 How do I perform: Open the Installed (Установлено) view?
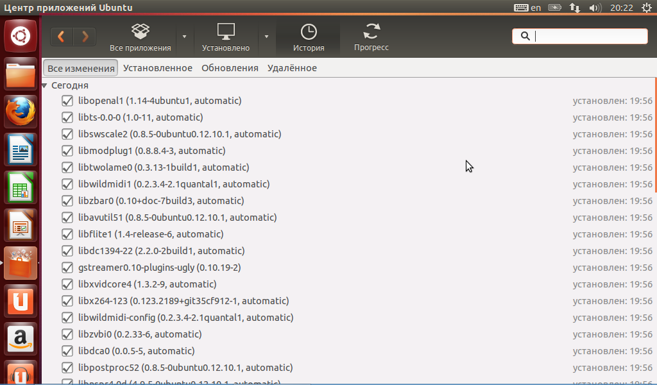coord(226,37)
